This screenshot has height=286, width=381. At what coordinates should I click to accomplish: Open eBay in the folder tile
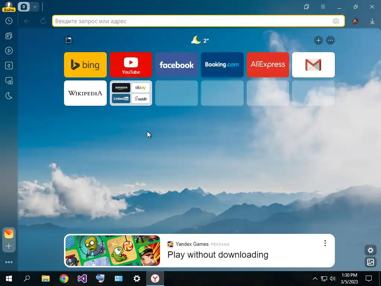point(140,88)
